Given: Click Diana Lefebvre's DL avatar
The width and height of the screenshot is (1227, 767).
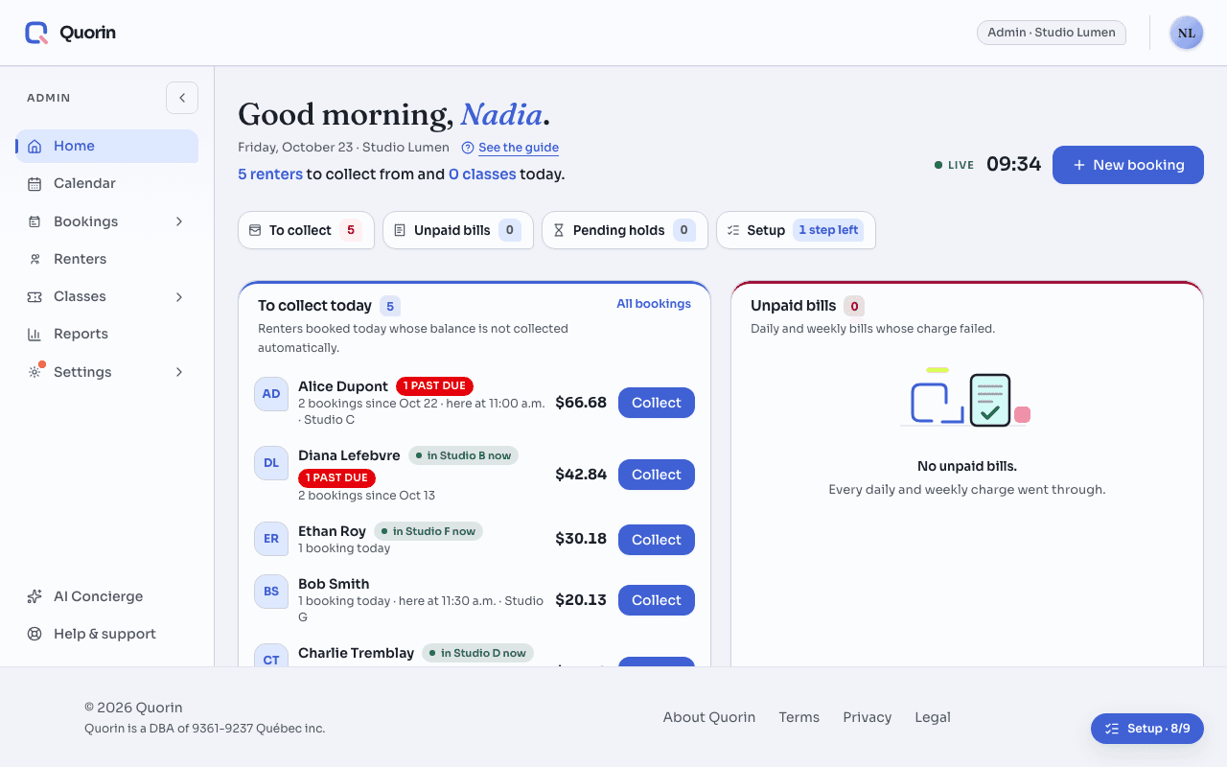Looking at the screenshot, I should [x=271, y=463].
